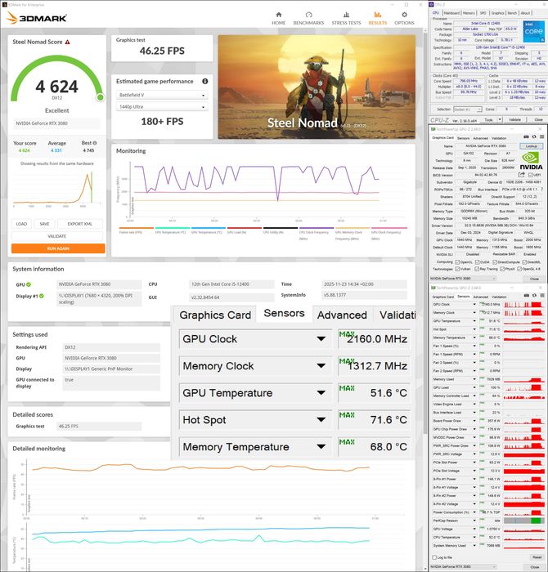Open the Advanced tab in GPU-Z Graphics Card window
The image size is (548, 572).
click(480, 138)
